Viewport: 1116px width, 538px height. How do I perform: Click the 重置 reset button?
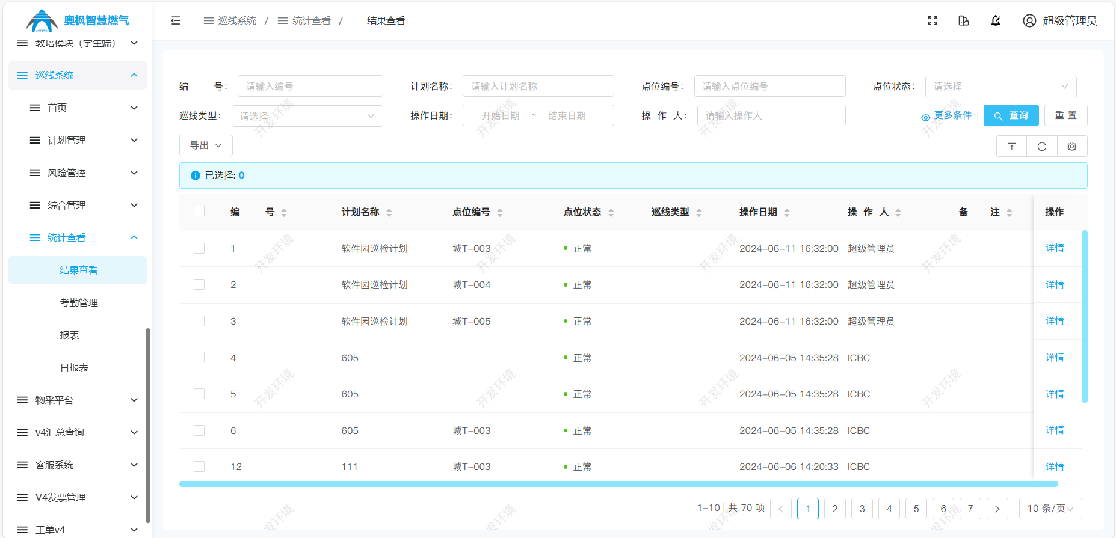[x=1066, y=115]
